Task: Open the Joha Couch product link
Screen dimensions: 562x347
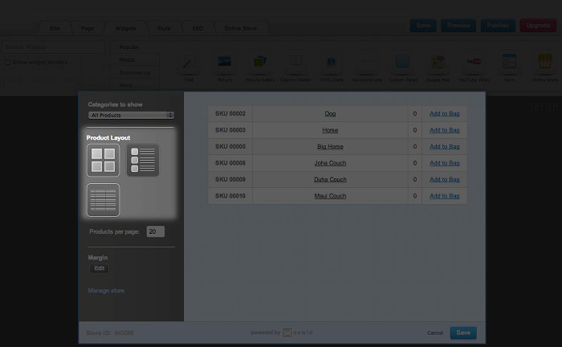Action: pos(330,163)
